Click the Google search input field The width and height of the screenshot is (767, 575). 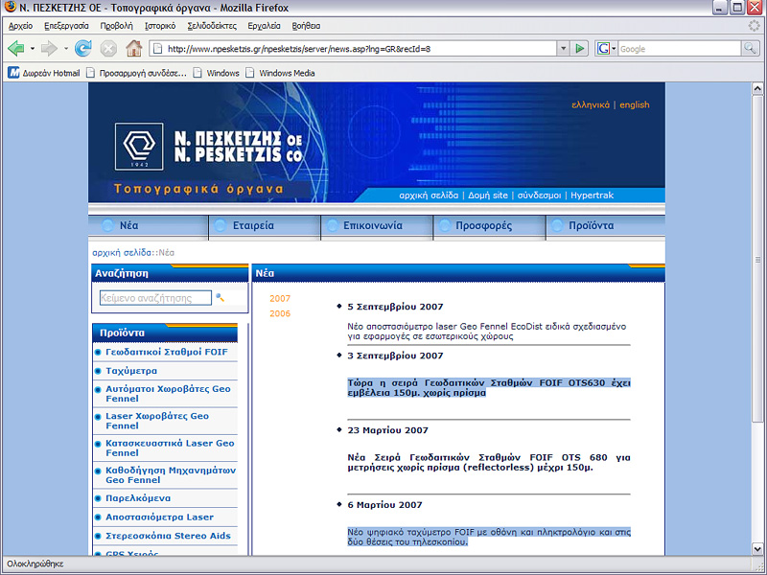[x=680, y=49]
